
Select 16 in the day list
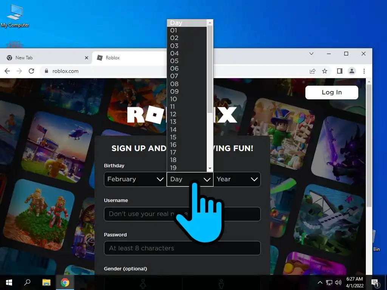187,145
